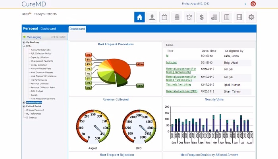278x159 pixels.
Task: Click the 2013 revenue gauge
Action: pyautogui.click(x=139, y=126)
